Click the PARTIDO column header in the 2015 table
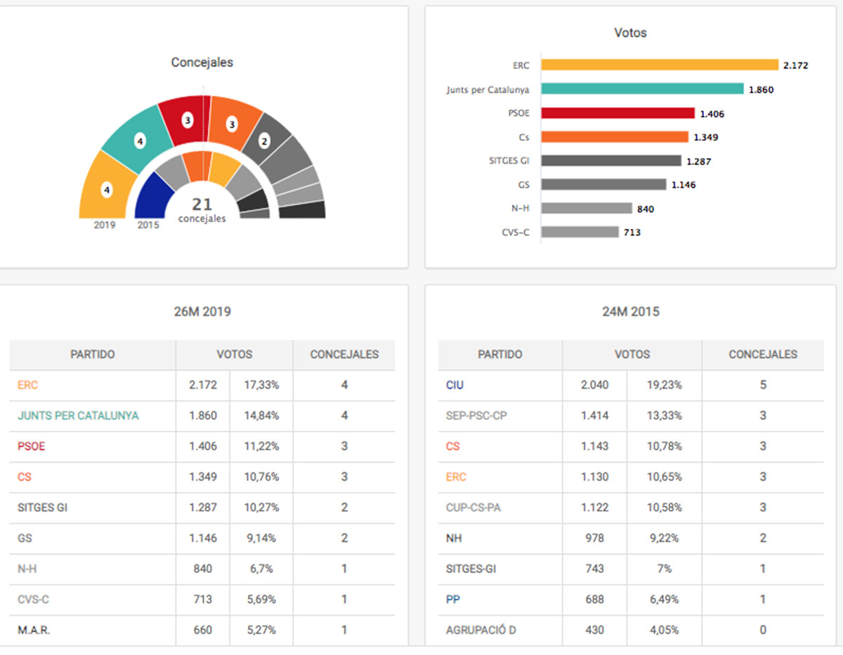 tap(499, 355)
